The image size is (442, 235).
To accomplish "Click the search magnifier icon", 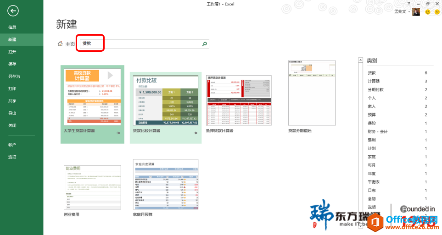I will pos(205,44).
